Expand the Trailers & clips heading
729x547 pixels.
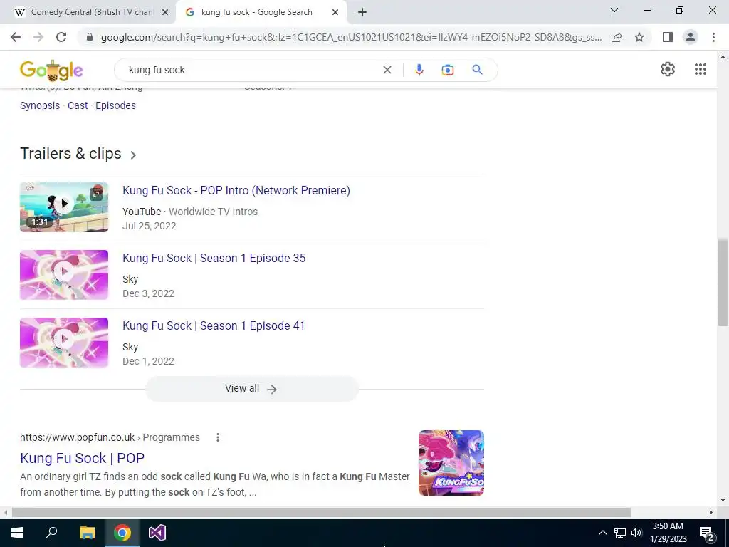pyautogui.click(x=78, y=154)
